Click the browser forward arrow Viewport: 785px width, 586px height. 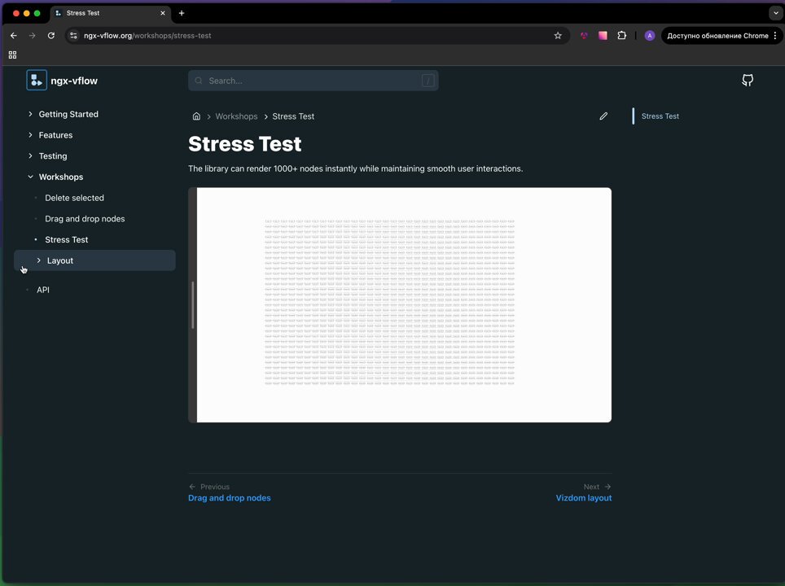32,36
